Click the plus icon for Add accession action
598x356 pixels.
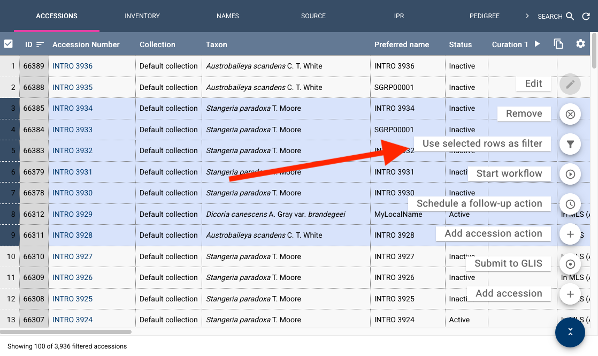[x=570, y=234]
